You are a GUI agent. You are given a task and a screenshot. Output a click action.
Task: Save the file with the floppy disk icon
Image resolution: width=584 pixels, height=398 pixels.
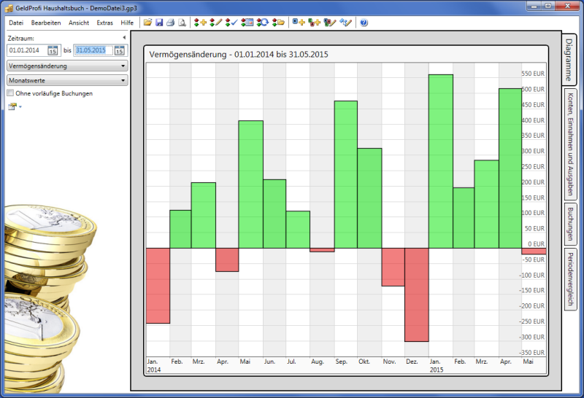click(158, 23)
